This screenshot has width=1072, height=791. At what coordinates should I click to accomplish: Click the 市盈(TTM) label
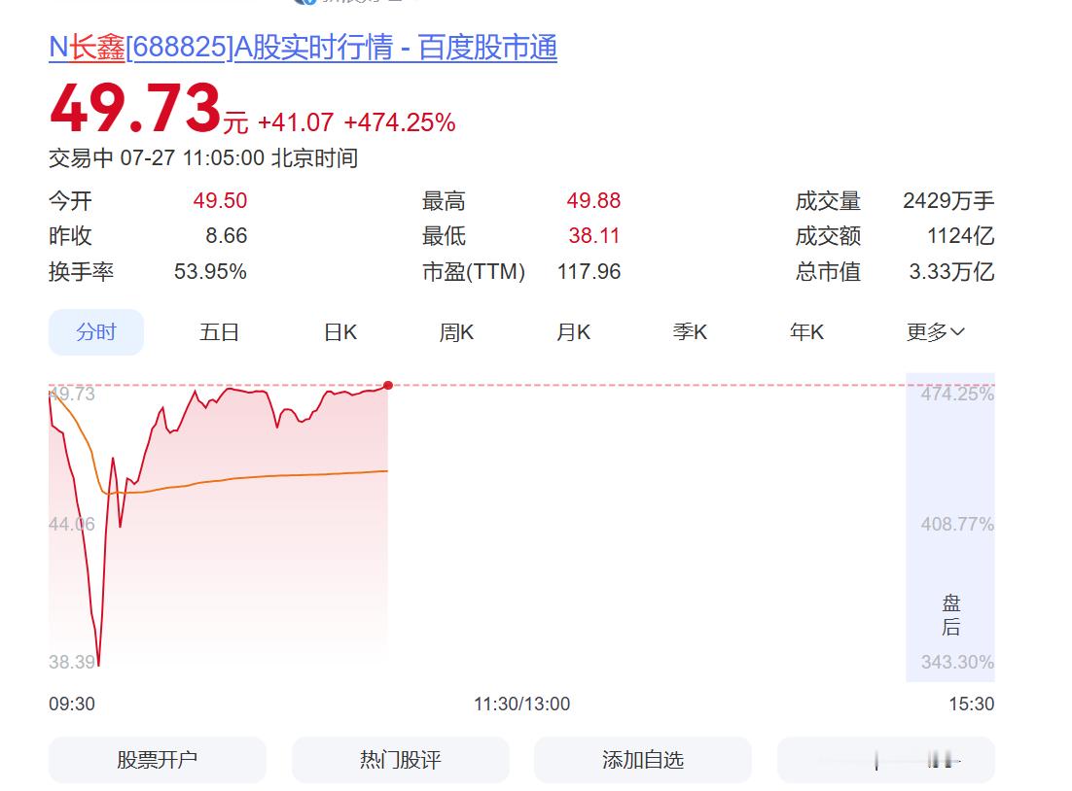474,272
